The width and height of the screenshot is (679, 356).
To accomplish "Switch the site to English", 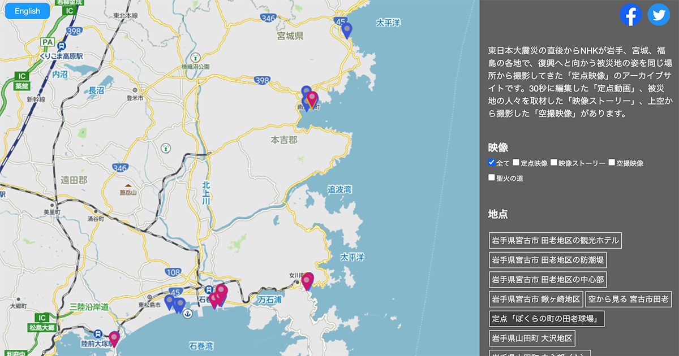I will pyautogui.click(x=27, y=10).
